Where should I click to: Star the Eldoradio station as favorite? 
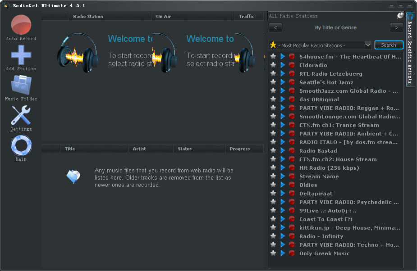(x=273, y=65)
